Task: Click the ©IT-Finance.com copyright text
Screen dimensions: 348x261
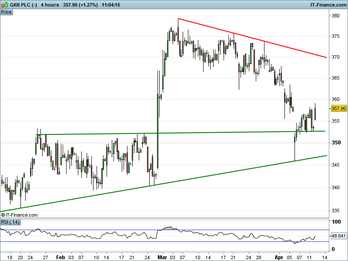Action: coord(19,215)
